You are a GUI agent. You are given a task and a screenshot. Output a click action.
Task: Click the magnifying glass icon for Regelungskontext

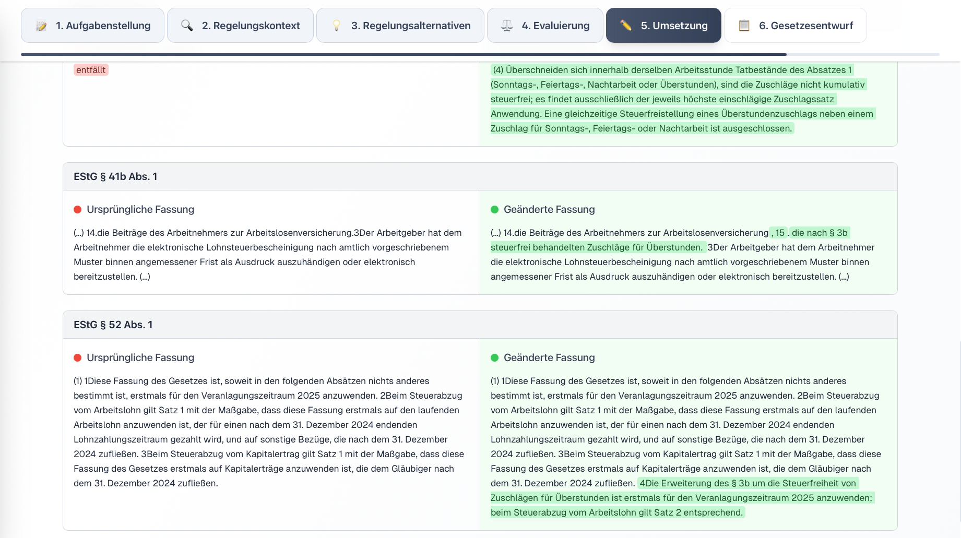pos(187,26)
